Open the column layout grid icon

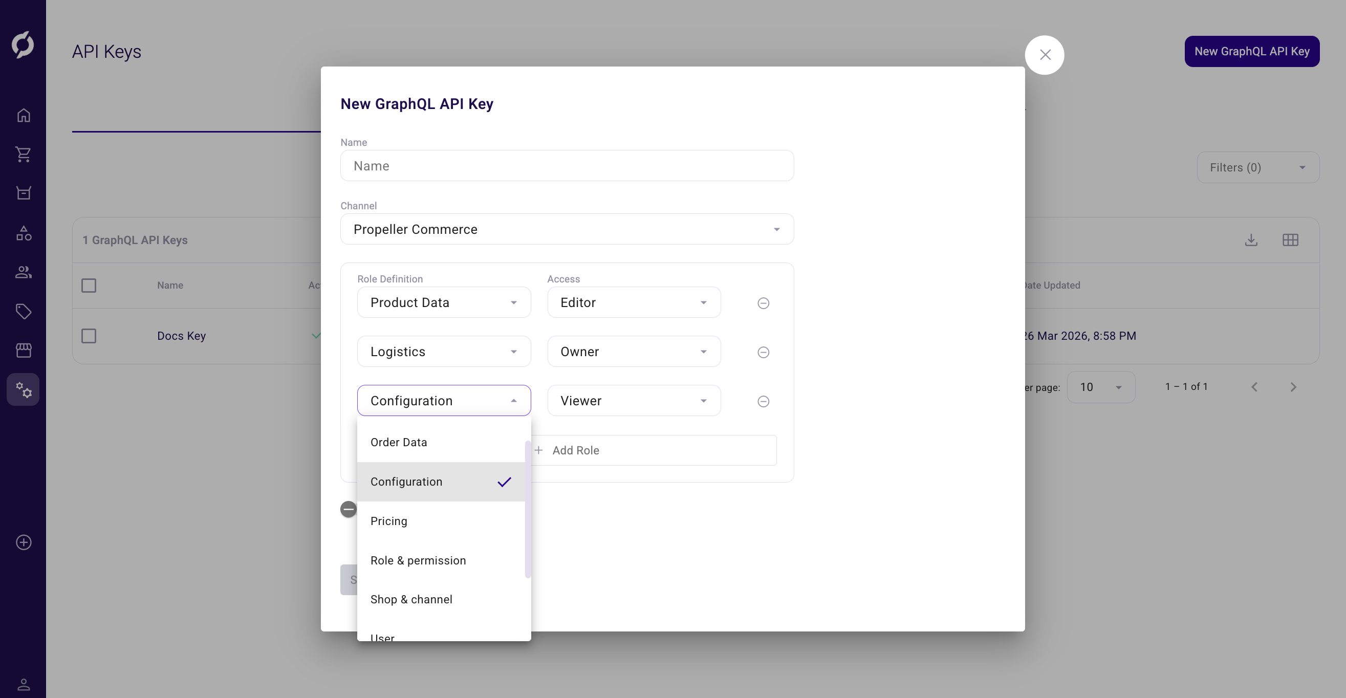[x=1290, y=240]
